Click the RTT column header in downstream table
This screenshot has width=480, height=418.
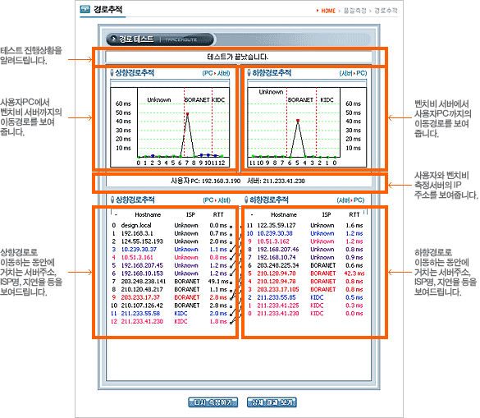354,215
